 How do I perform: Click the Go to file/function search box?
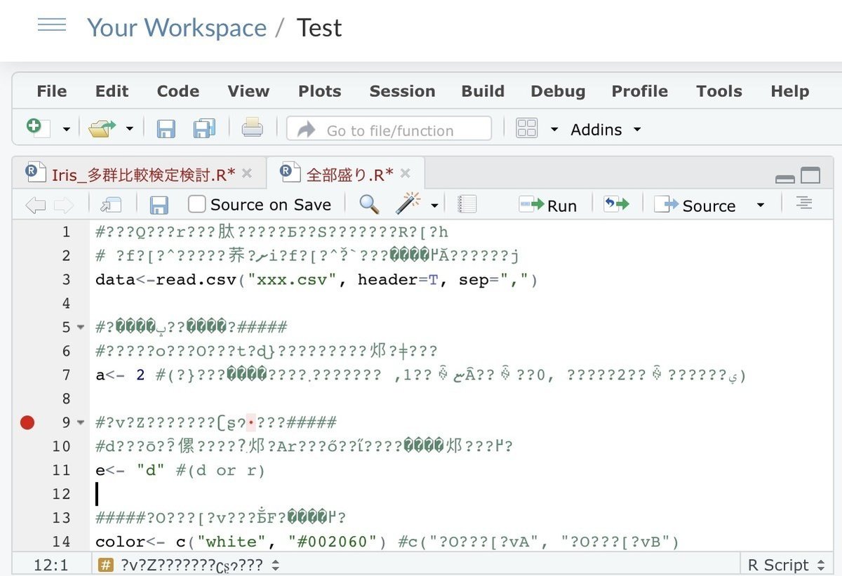pos(388,128)
